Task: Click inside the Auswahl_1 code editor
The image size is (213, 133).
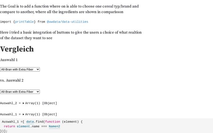Action: click(106, 126)
